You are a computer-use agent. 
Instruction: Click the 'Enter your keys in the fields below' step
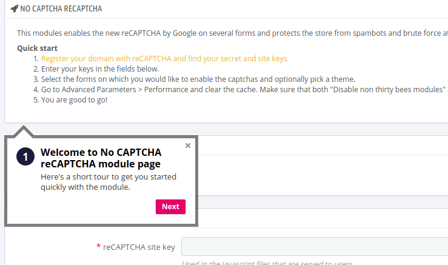(x=100, y=69)
